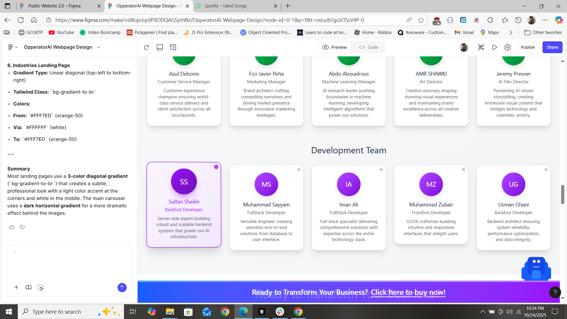
Task: Click the thumbs down feedback icon
Action: (22, 227)
